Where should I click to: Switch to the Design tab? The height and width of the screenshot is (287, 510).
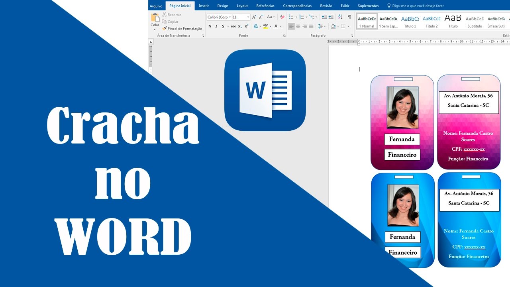point(223,6)
